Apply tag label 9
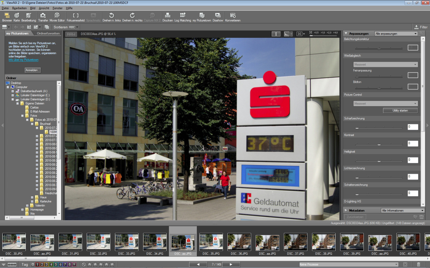 pyautogui.click(x=74, y=264)
